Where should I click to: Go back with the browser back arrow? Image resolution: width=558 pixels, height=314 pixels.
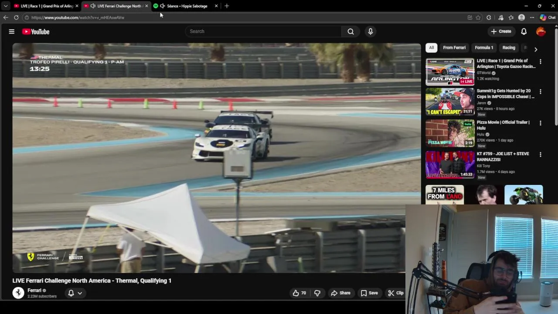5,17
